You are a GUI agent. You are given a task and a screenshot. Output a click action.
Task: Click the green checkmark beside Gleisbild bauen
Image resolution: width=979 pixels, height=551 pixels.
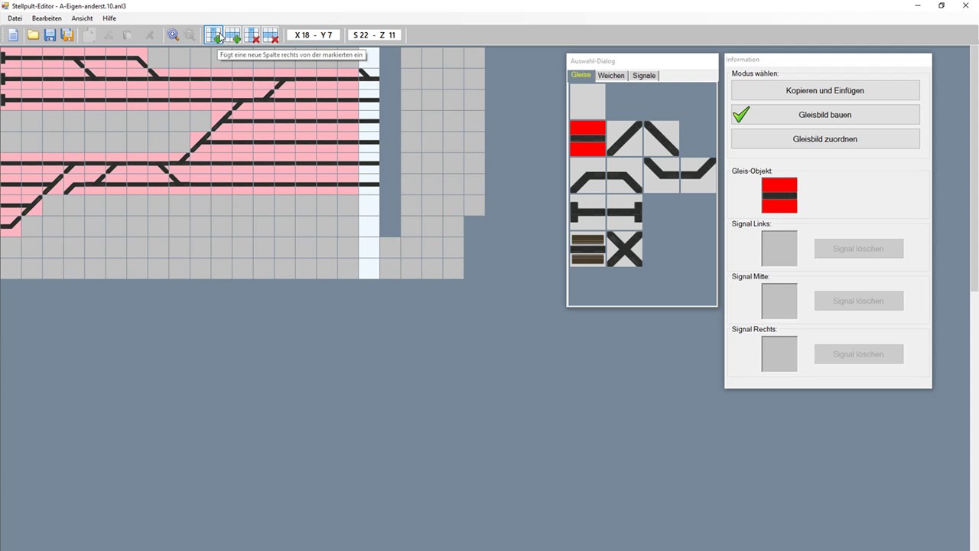(x=741, y=115)
